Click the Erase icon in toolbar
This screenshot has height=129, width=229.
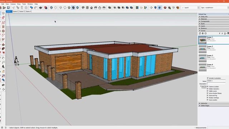[x=26, y=8]
